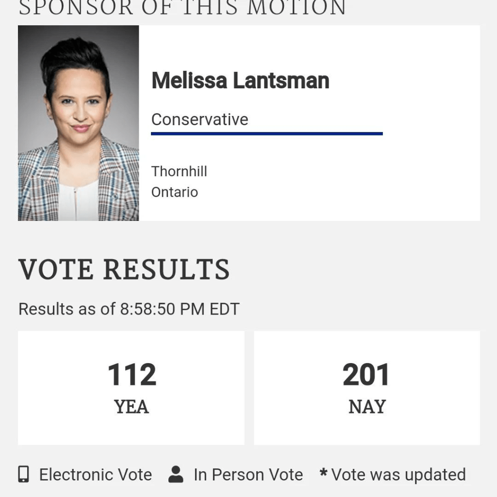Click empty area of the sponsor card

413,184
